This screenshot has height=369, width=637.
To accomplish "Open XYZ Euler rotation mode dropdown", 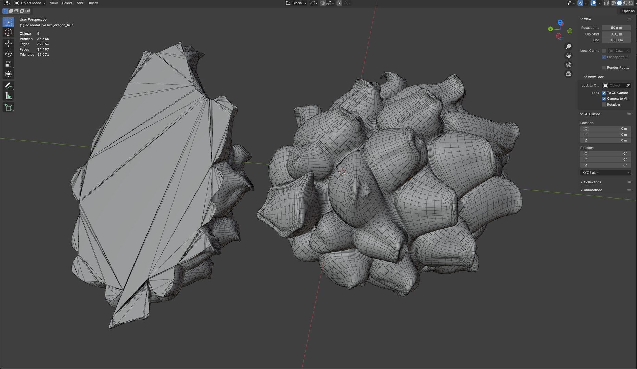I will [x=606, y=173].
